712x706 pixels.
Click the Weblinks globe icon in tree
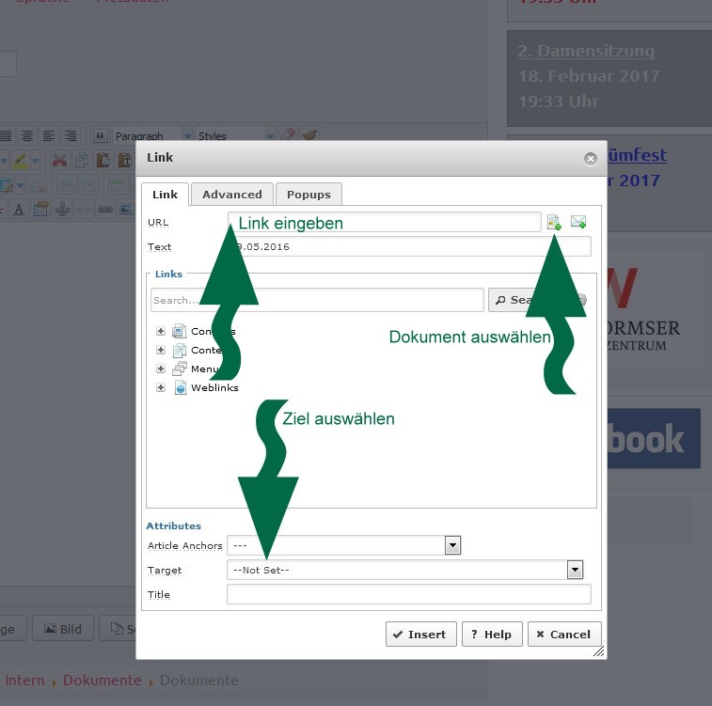[x=180, y=387]
